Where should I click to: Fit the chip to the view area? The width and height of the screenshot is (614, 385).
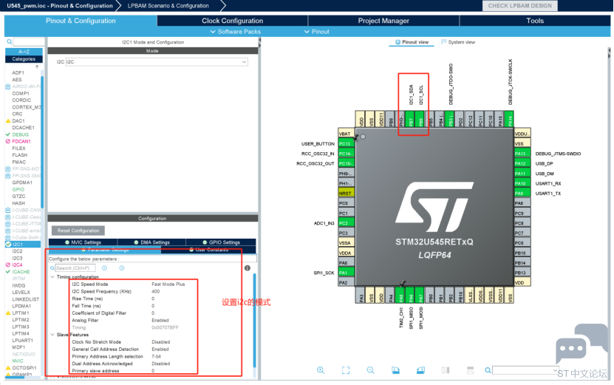(x=345, y=370)
